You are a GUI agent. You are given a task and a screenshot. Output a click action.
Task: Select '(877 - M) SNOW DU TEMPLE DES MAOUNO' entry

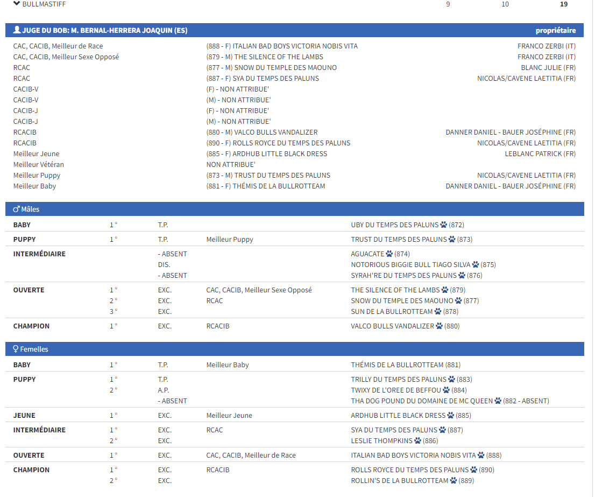tap(272, 68)
